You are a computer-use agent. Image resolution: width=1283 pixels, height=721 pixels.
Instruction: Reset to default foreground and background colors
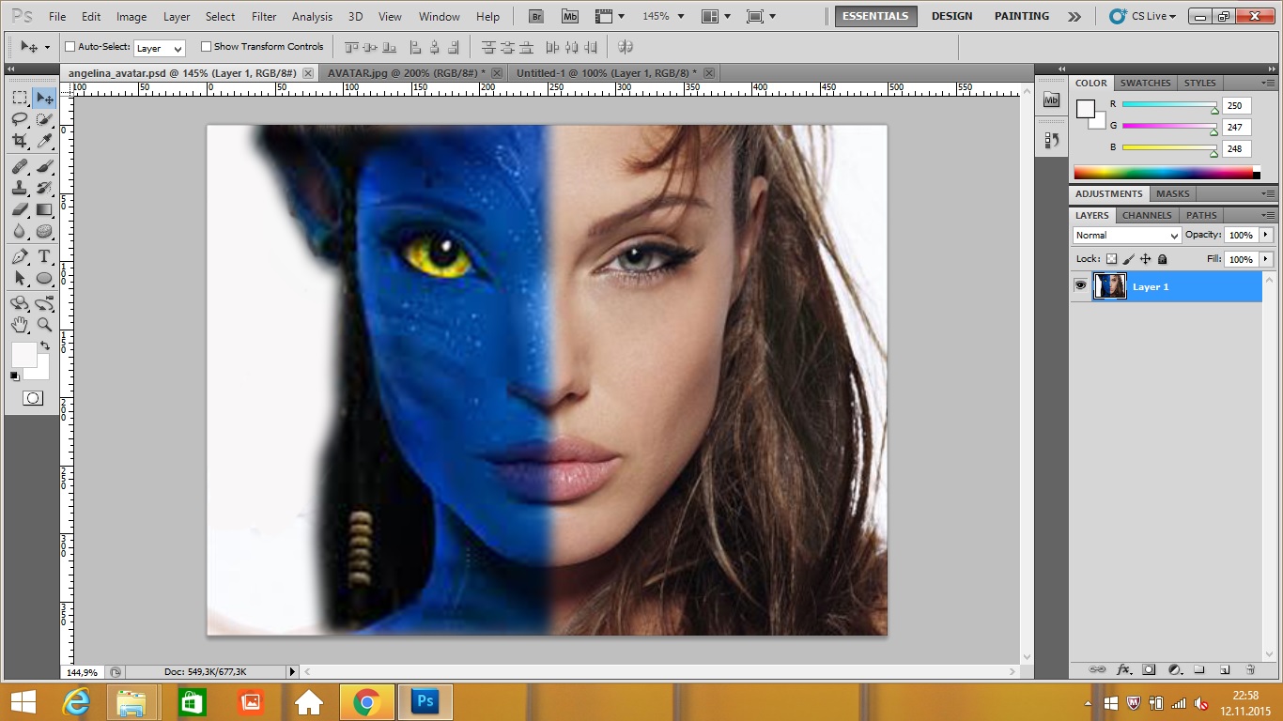click(14, 376)
